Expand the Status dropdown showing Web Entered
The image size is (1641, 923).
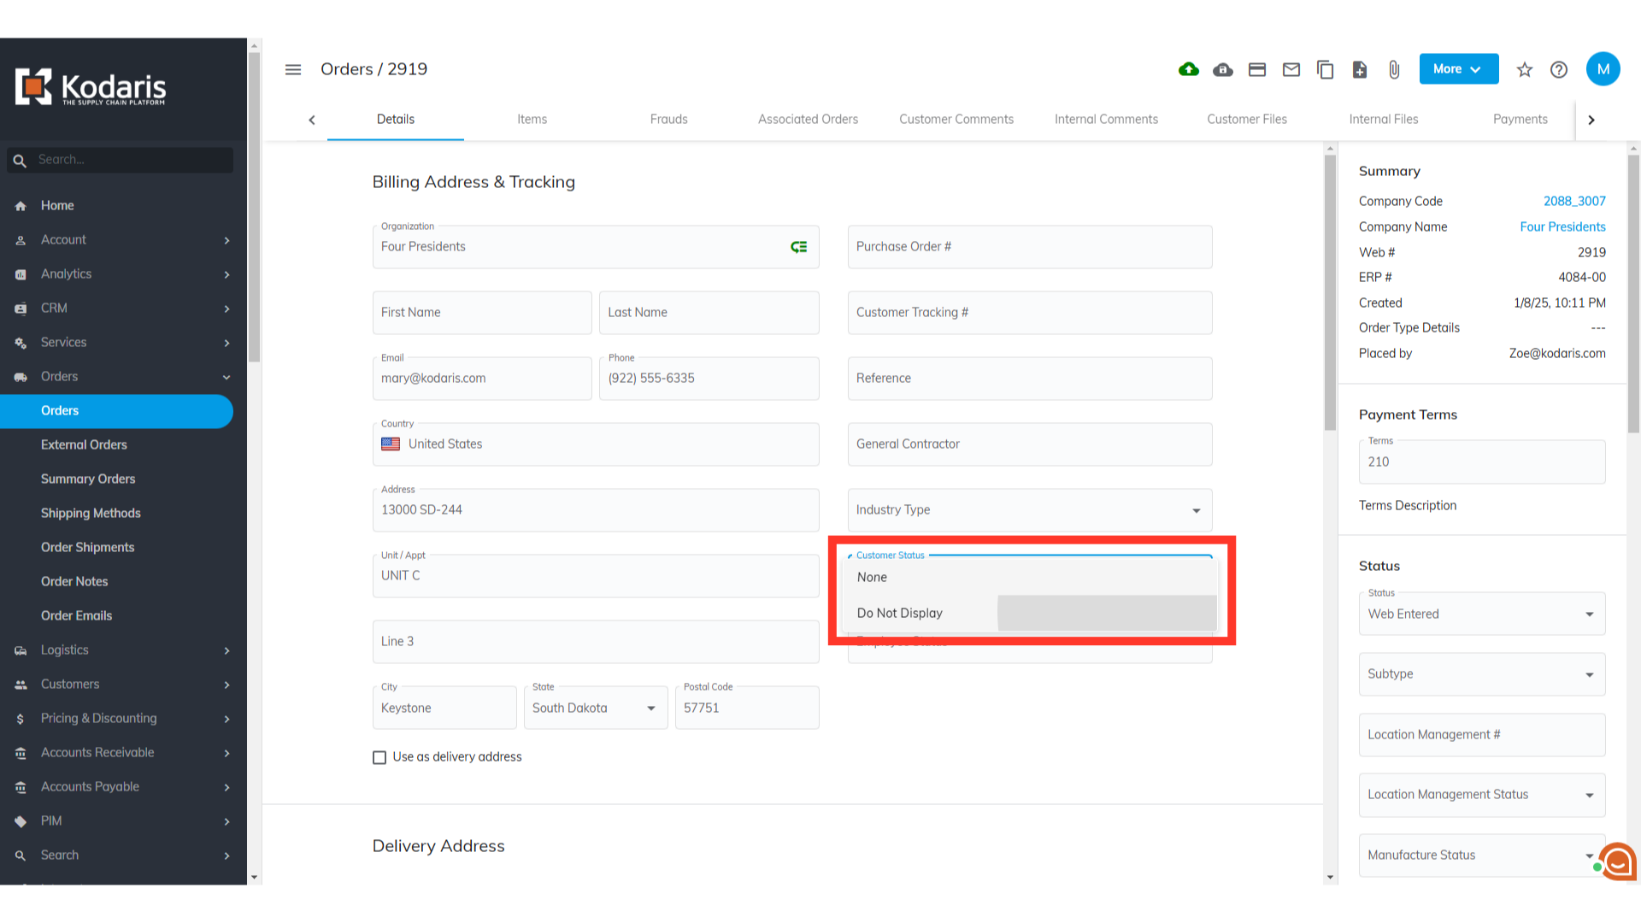(x=1481, y=614)
